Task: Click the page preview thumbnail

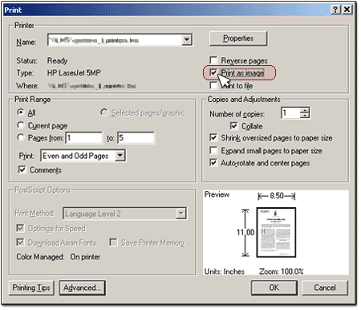Action: [276, 232]
